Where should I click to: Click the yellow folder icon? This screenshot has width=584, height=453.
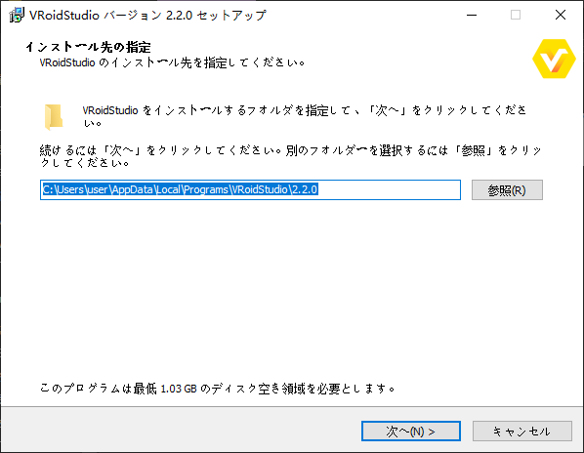[x=54, y=117]
